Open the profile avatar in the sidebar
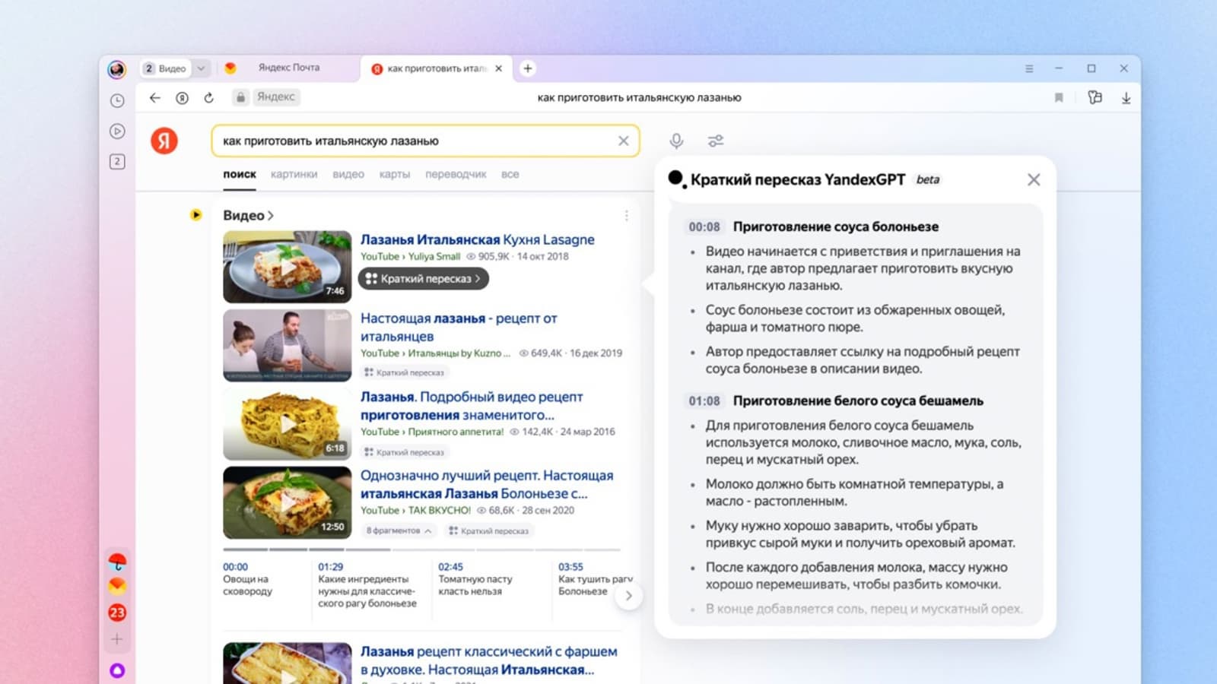1217x684 pixels. click(116, 70)
